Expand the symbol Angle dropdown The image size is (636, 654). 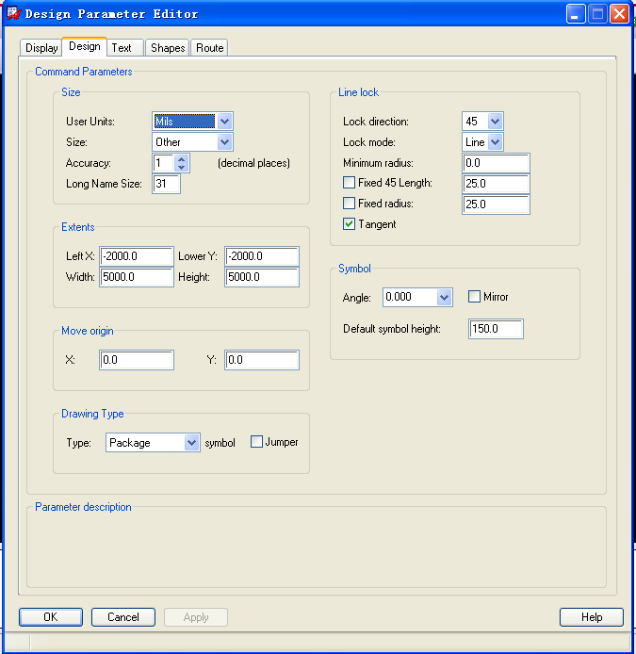point(444,298)
